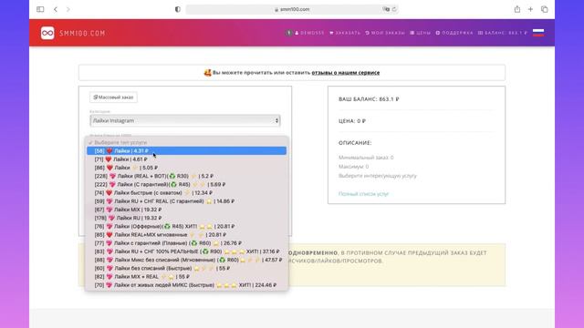Click the SMM100 infinity logo

coord(47,33)
